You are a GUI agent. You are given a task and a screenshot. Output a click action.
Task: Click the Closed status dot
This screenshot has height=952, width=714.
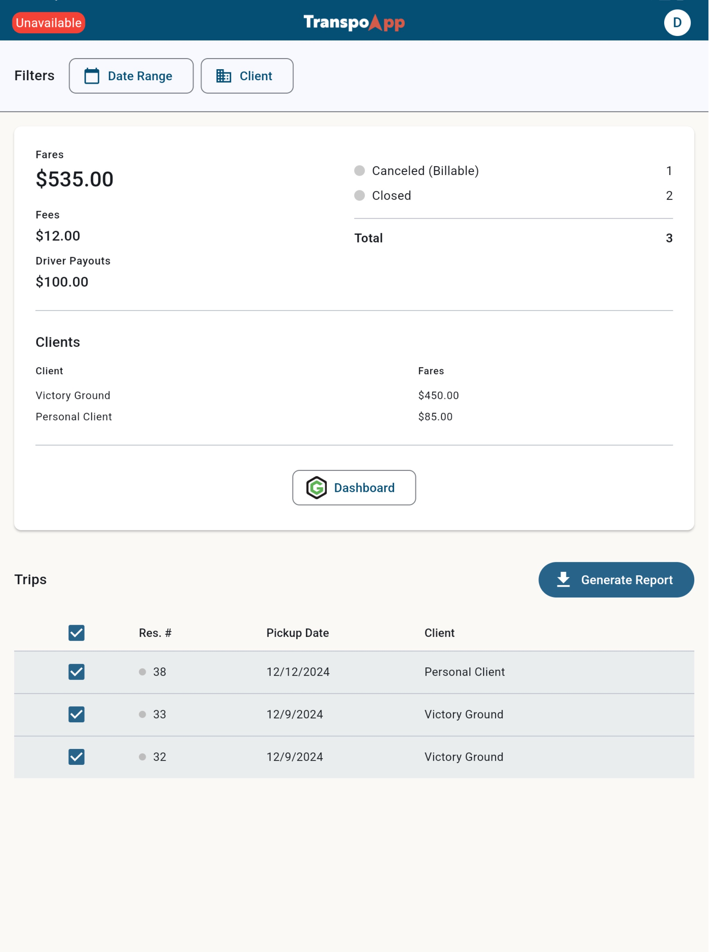(359, 196)
